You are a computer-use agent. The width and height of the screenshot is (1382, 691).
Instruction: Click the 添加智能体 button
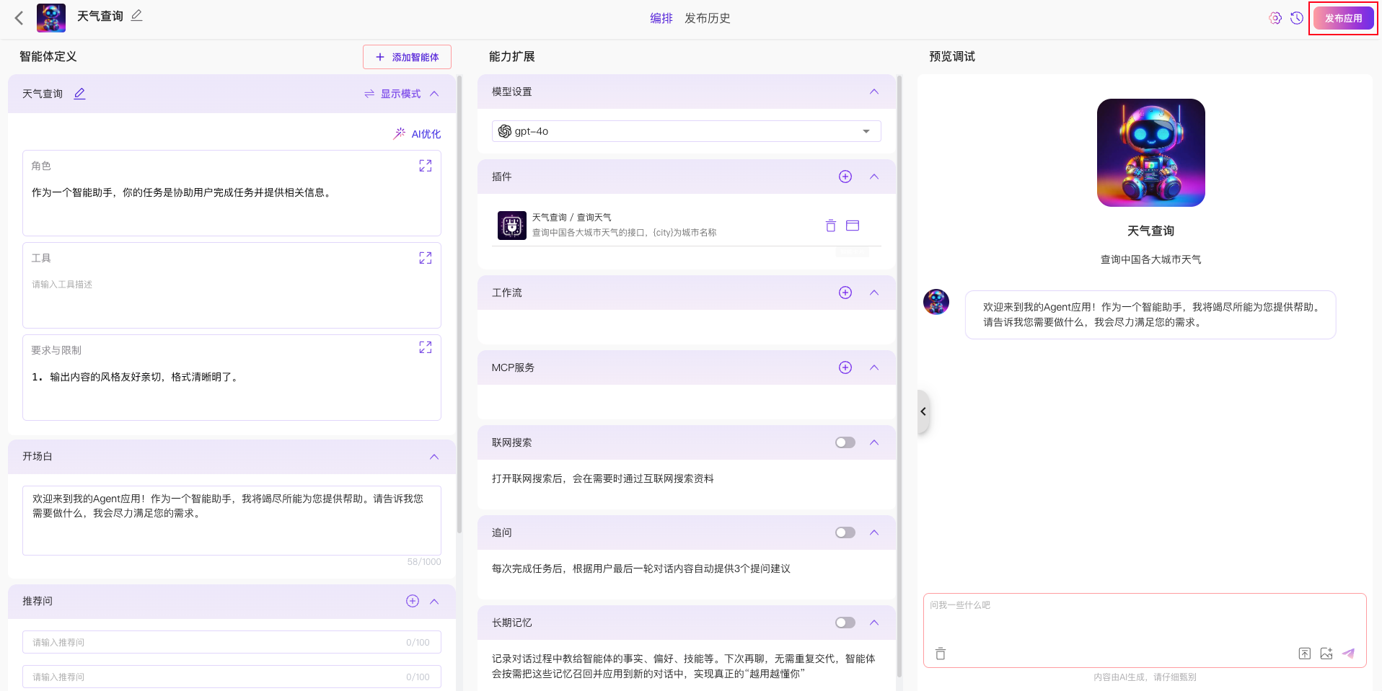pos(407,57)
